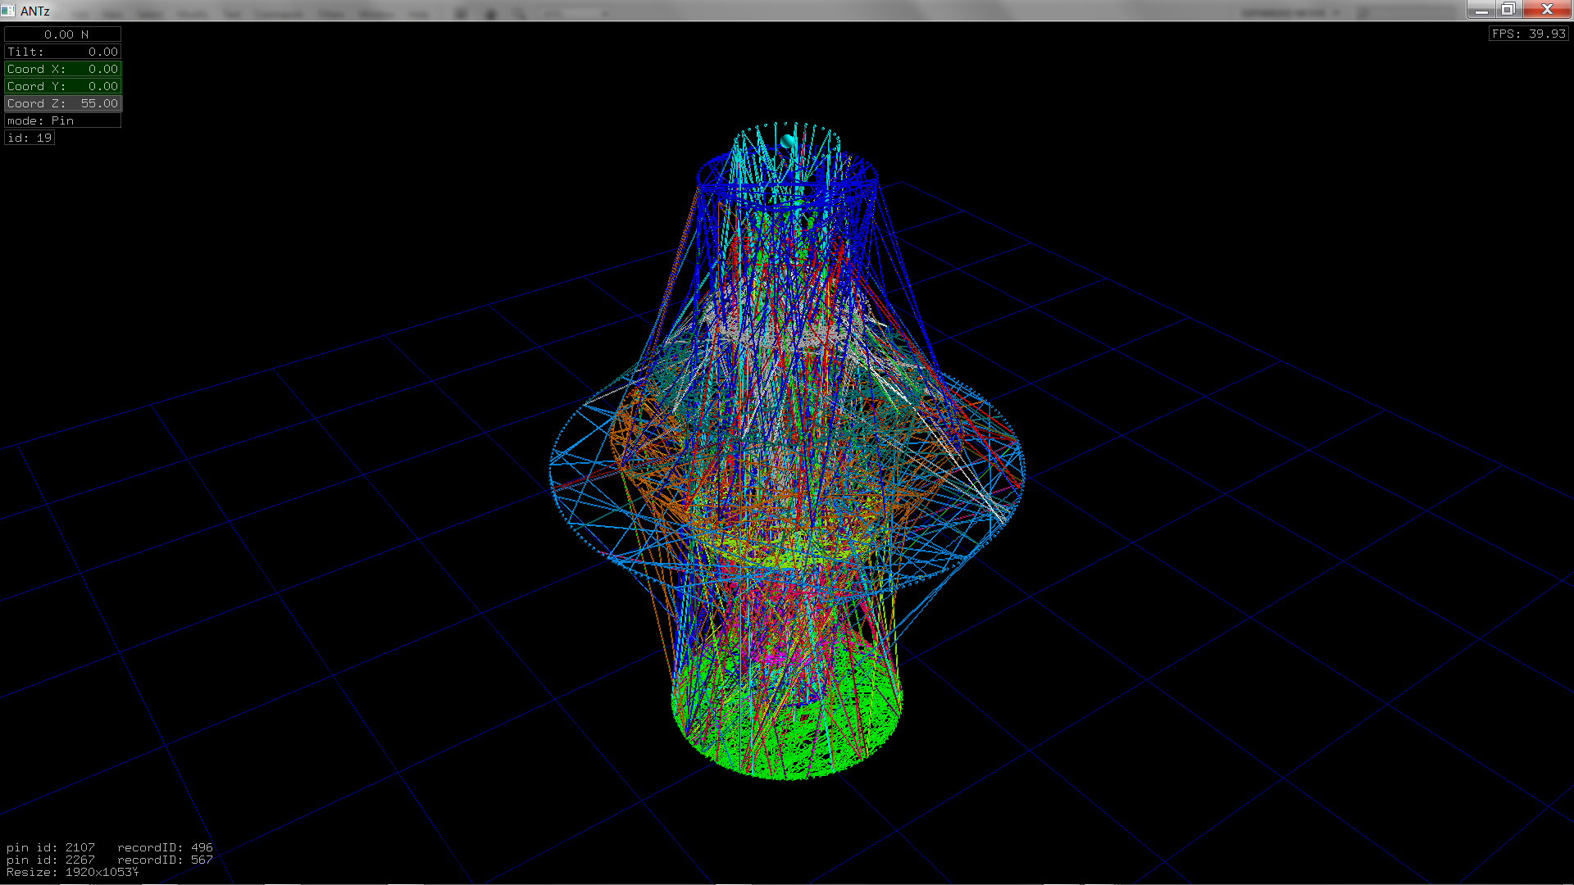The image size is (1574, 885).
Task: Click the FPS counter readout
Action: (x=1528, y=34)
